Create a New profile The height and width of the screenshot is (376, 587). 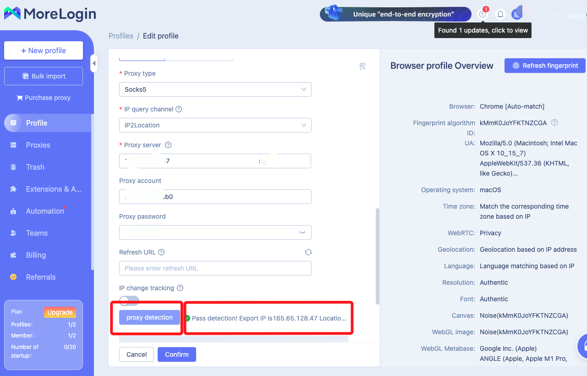(x=44, y=50)
